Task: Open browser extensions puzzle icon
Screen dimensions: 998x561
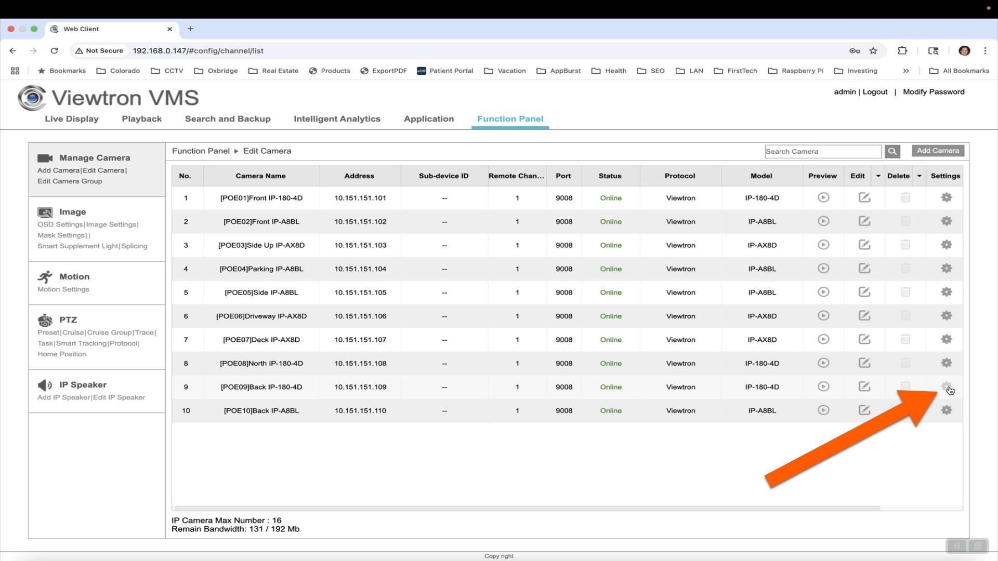Action: tap(902, 50)
